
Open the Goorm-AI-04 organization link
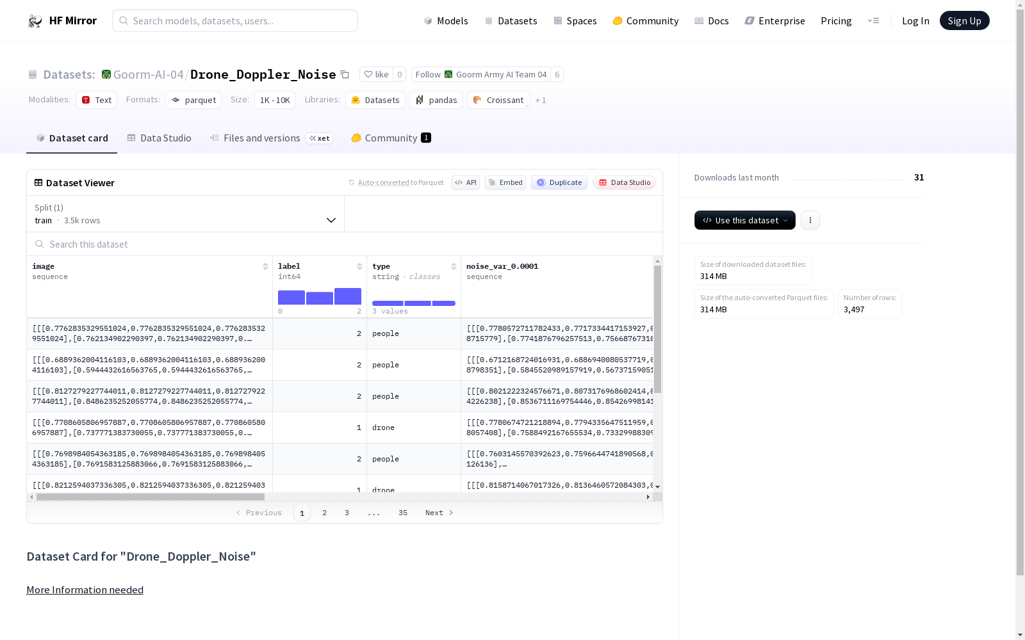pyautogui.click(x=149, y=74)
